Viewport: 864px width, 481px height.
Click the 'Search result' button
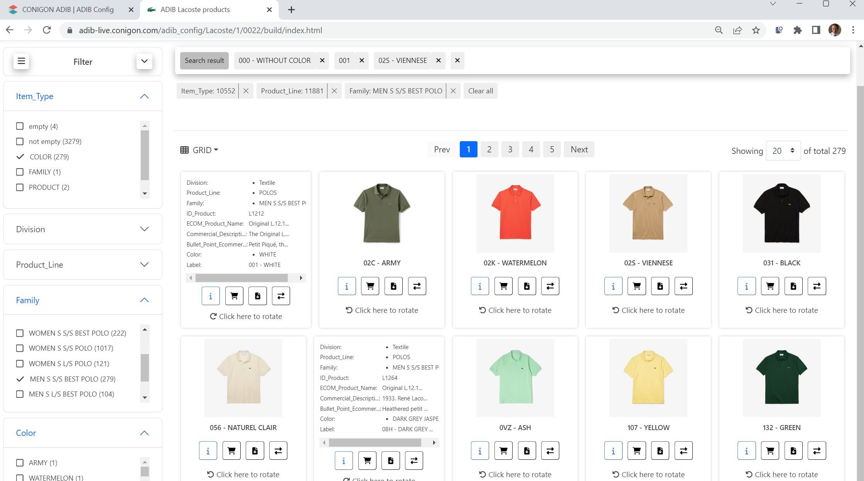(204, 61)
